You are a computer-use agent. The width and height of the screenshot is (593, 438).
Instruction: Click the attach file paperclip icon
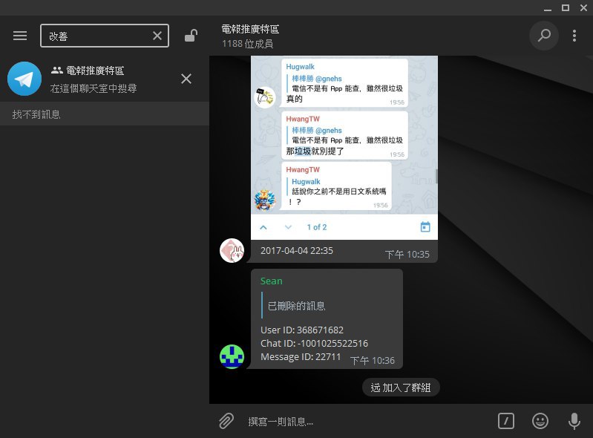click(226, 421)
